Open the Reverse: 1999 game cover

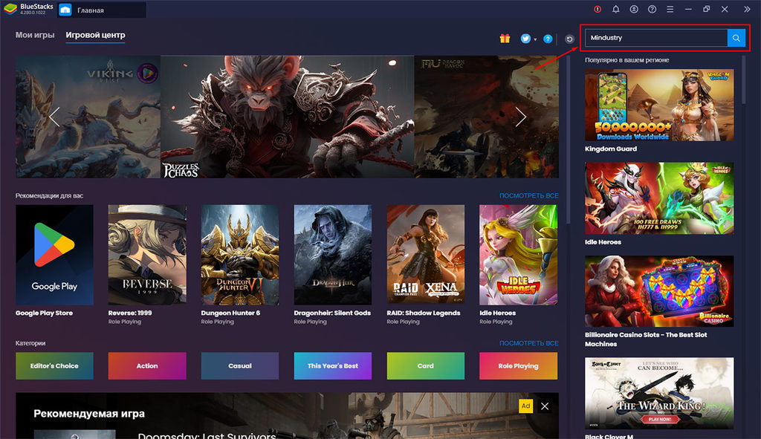[x=147, y=255]
